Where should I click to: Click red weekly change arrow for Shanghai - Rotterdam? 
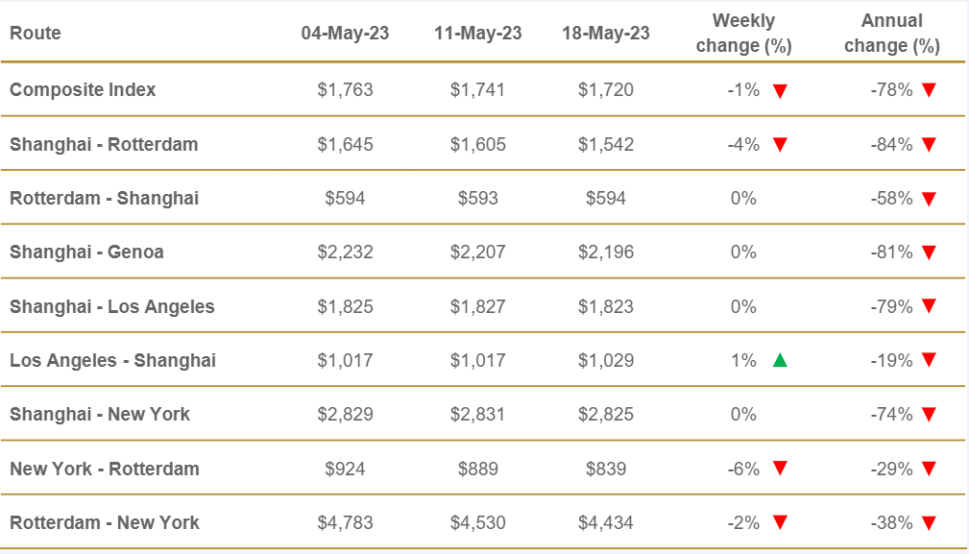click(x=780, y=145)
